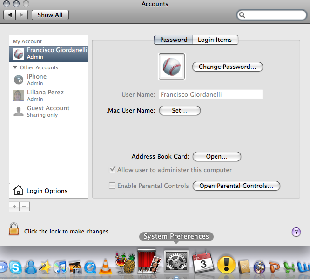Viewport: 310px width, 280px height.
Task: Click the "Click the lock to make changes." text
Action: point(67,231)
